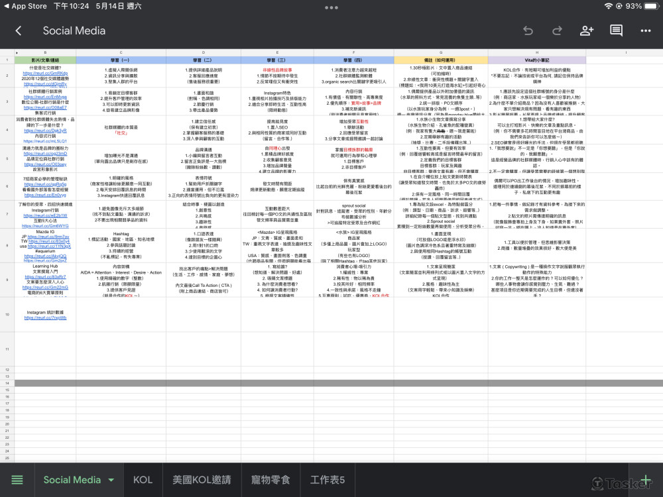The width and height of the screenshot is (663, 497).
Task: Open the comments panel icon
Action: [616, 30]
